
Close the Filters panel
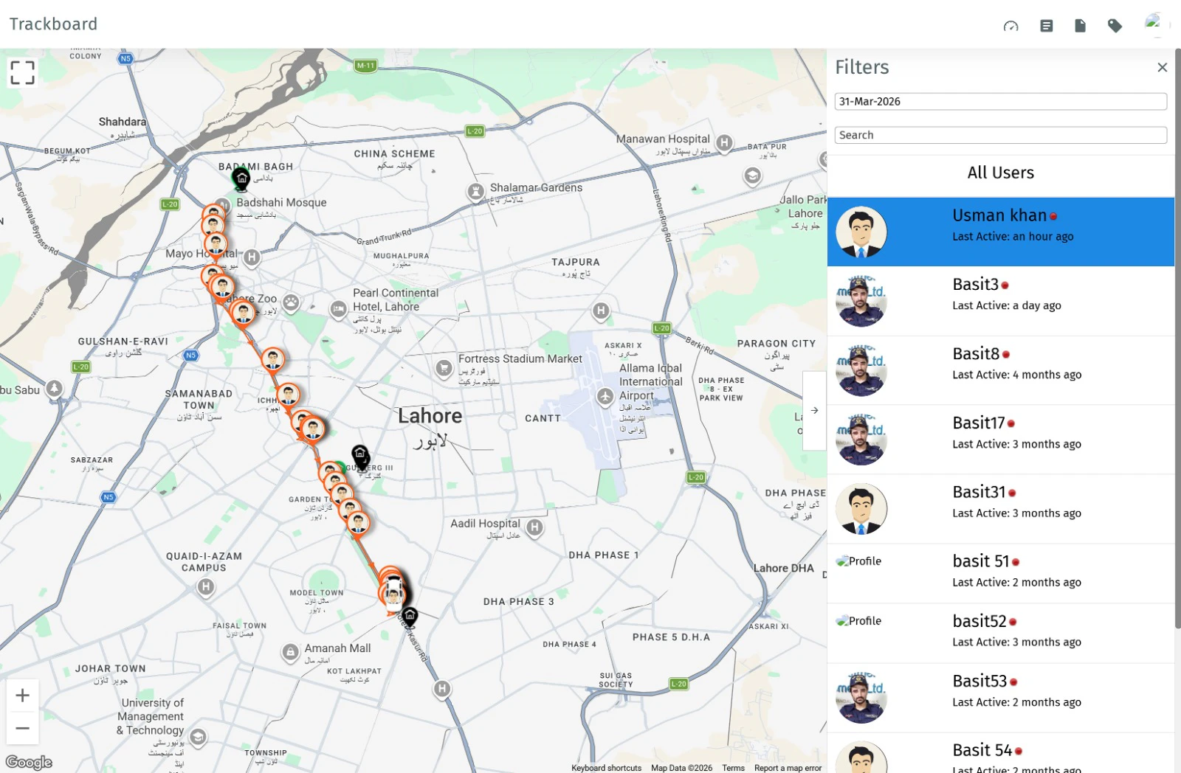[1162, 67]
